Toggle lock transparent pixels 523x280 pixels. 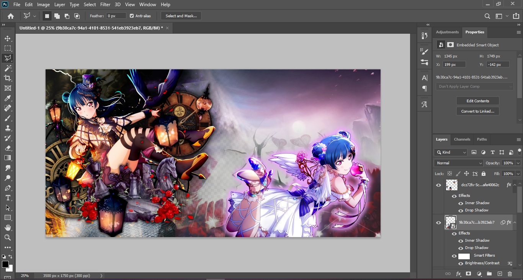pos(450,174)
